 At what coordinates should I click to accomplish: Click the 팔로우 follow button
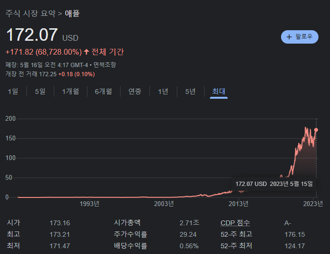299,37
